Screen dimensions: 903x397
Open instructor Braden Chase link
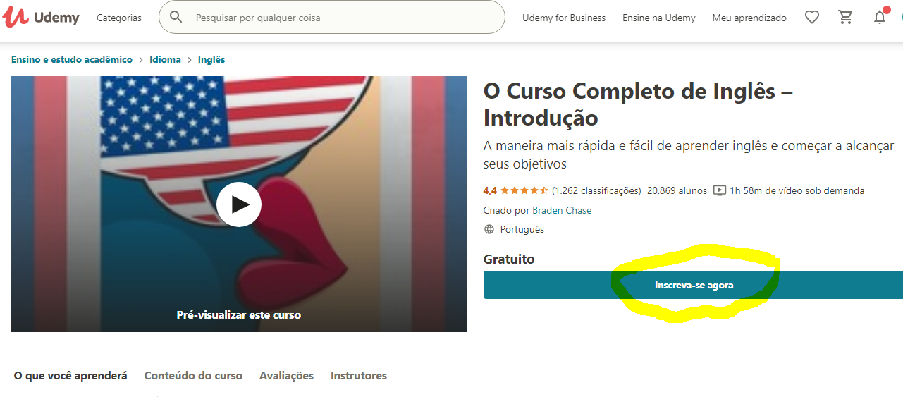pos(562,210)
